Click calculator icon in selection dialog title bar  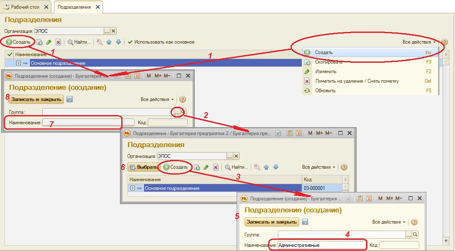[x=289, y=133]
